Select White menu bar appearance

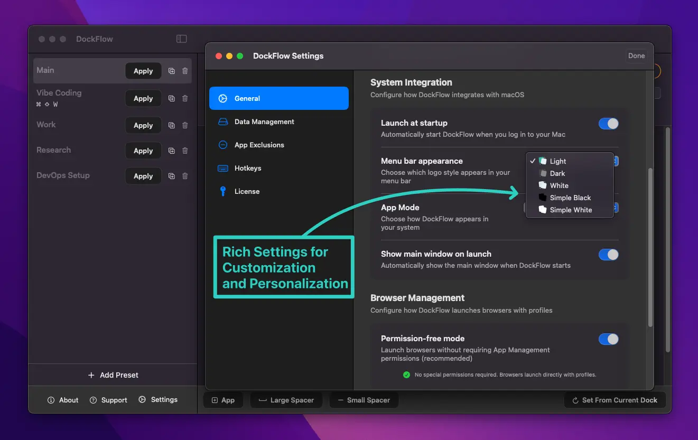(x=570, y=185)
